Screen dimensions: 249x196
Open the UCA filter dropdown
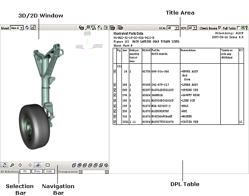173,28
